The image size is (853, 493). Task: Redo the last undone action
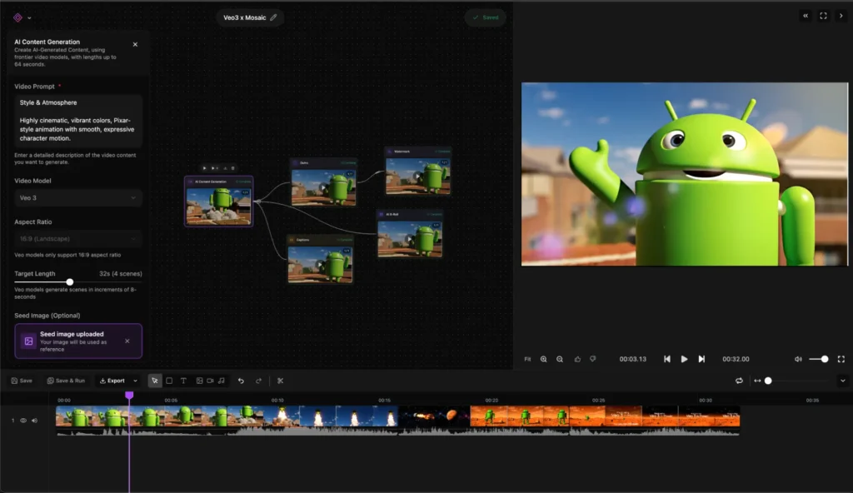pos(258,381)
